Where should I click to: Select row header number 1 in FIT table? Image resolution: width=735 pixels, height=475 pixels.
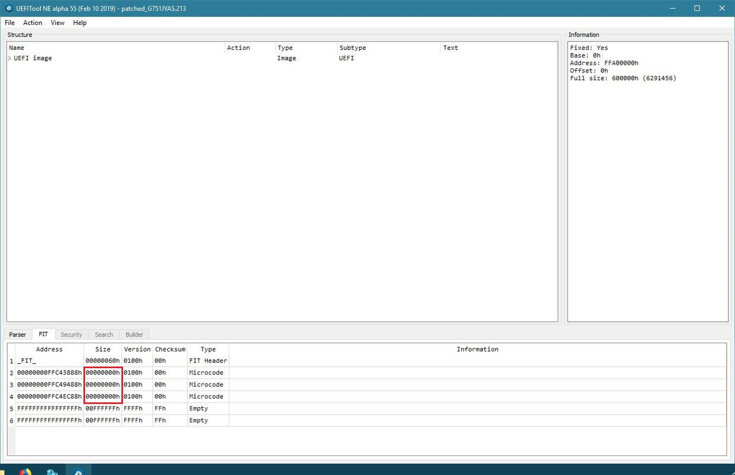click(x=11, y=361)
